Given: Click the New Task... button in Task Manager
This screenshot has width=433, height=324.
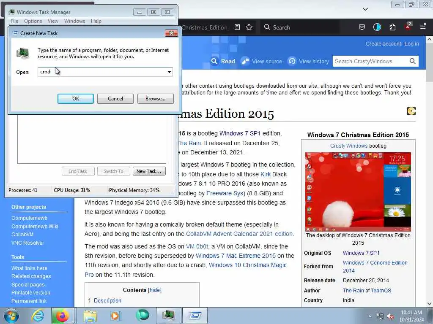Looking at the screenshot, I should tap(149, 171).
